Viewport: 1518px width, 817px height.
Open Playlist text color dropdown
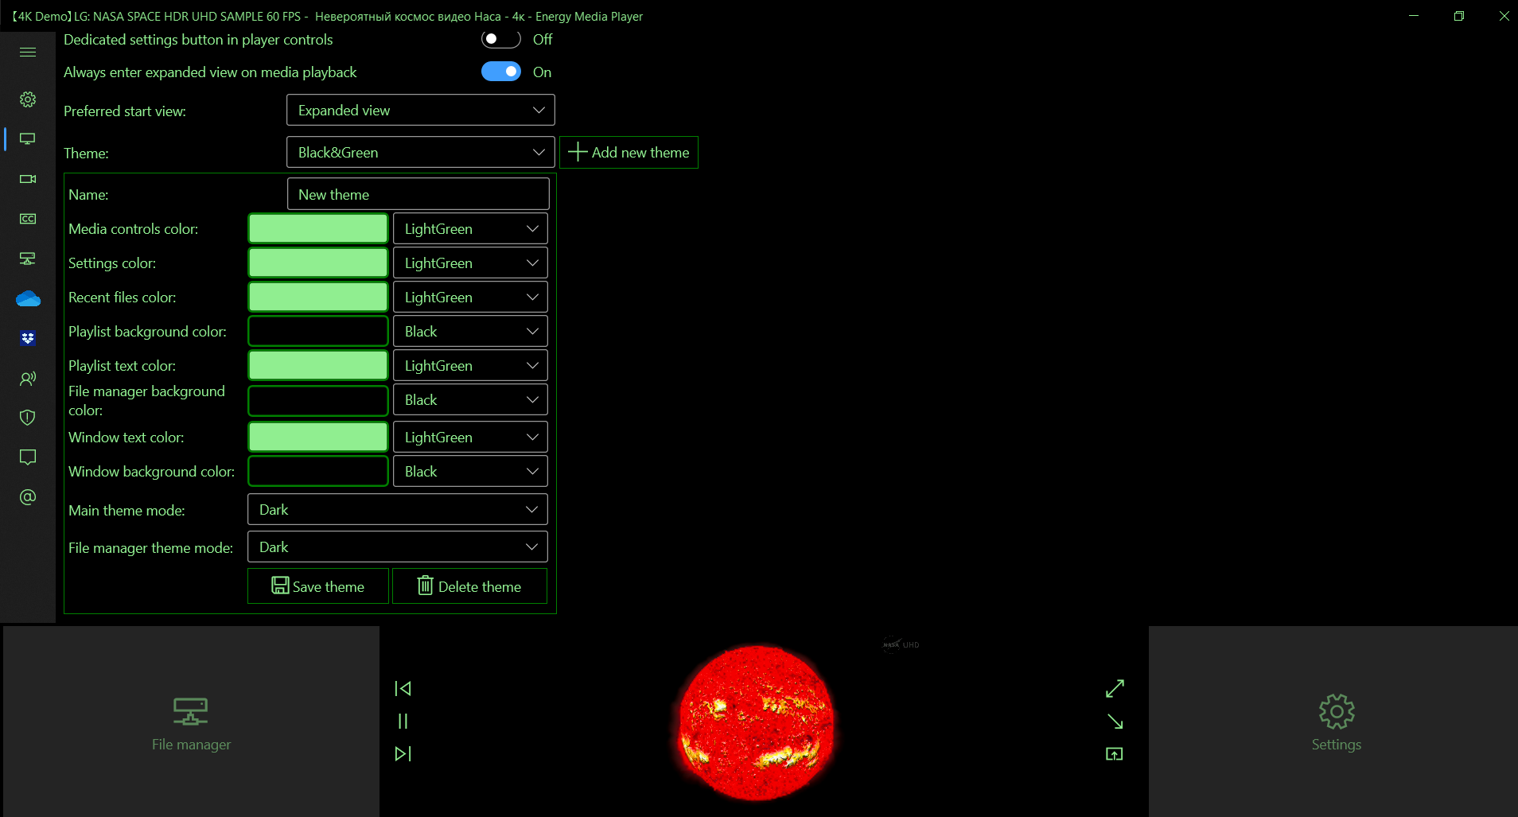click(470, 365)
